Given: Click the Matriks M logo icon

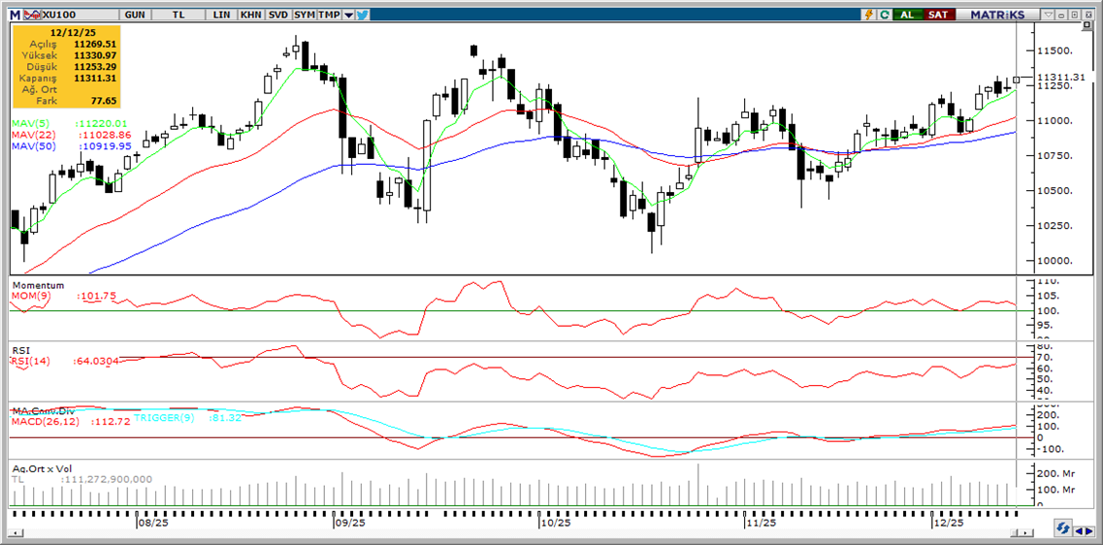Looking at the screenshot, I should pos(14,15).
